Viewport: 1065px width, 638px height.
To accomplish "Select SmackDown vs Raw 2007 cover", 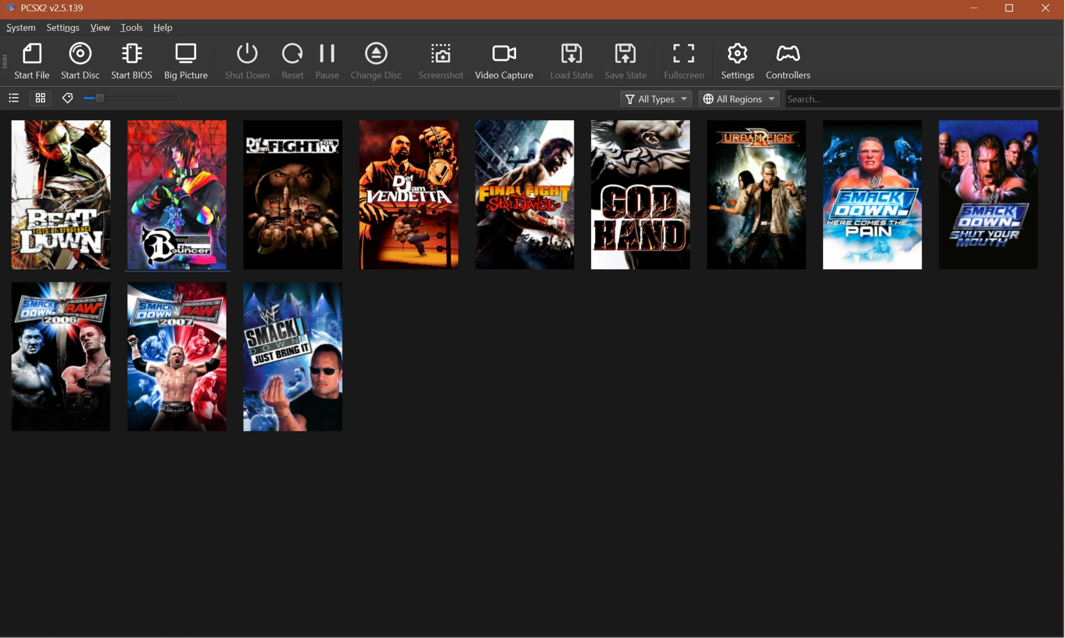I will [177, 357].
